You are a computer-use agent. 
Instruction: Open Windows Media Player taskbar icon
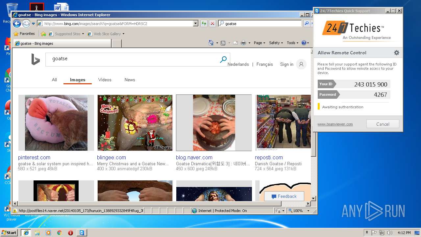point(48,233)
